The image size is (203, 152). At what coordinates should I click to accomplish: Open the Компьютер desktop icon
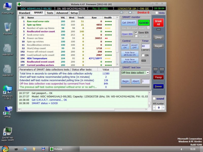[x=8, y=6]
